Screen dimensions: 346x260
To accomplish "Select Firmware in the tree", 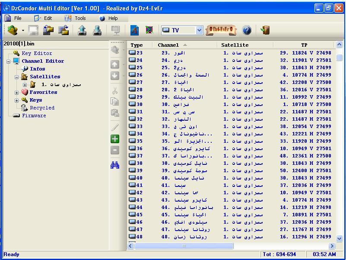I will pos(34,116).
